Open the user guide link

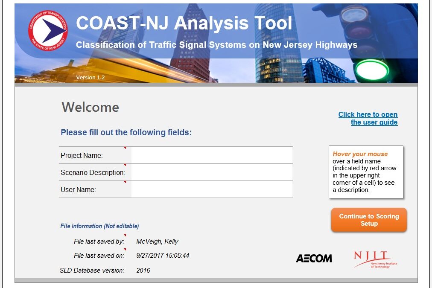[x=368, y=119]
